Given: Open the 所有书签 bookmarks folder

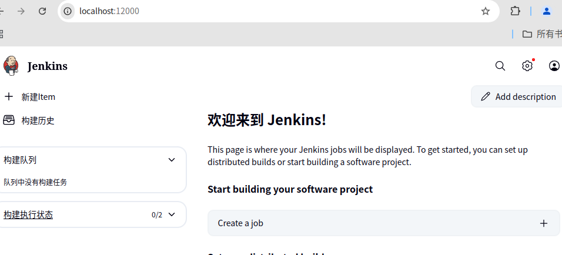Looking at the screenshot, I should click(542, 34).
